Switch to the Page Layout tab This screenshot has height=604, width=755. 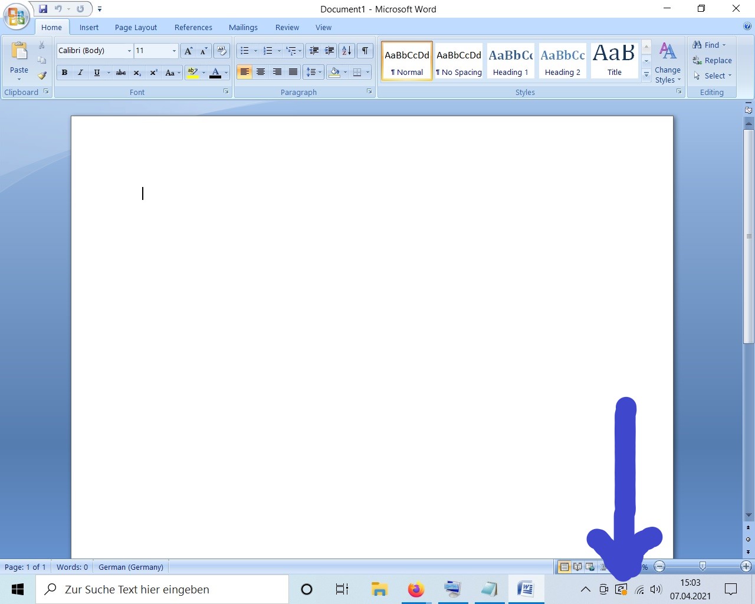pyautogui.click(x=136, y=27)
